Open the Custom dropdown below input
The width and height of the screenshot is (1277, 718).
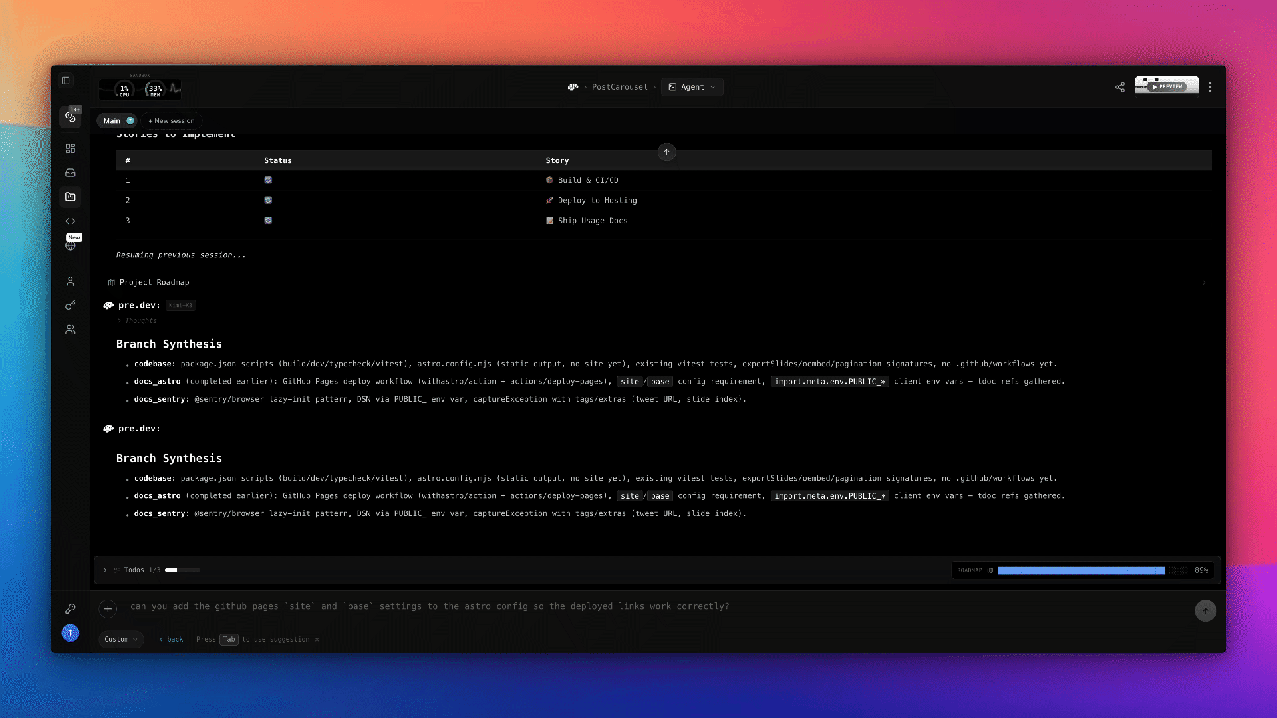pos(121,639)
